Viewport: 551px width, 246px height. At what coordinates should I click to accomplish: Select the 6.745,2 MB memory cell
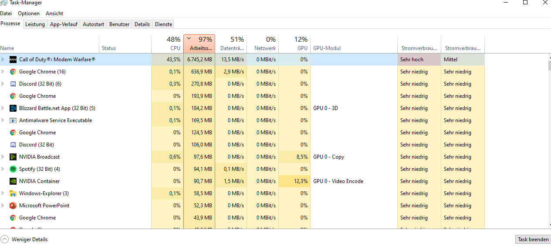(199, 60)
